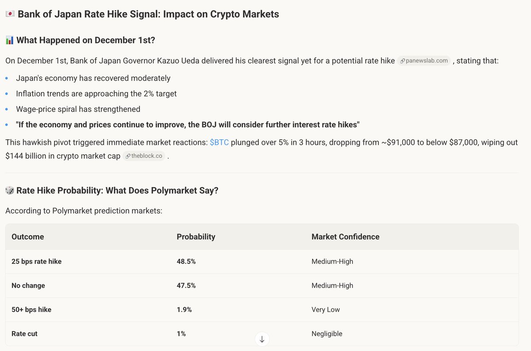
Task: Select the Probability column header
Action: point(196,237)
